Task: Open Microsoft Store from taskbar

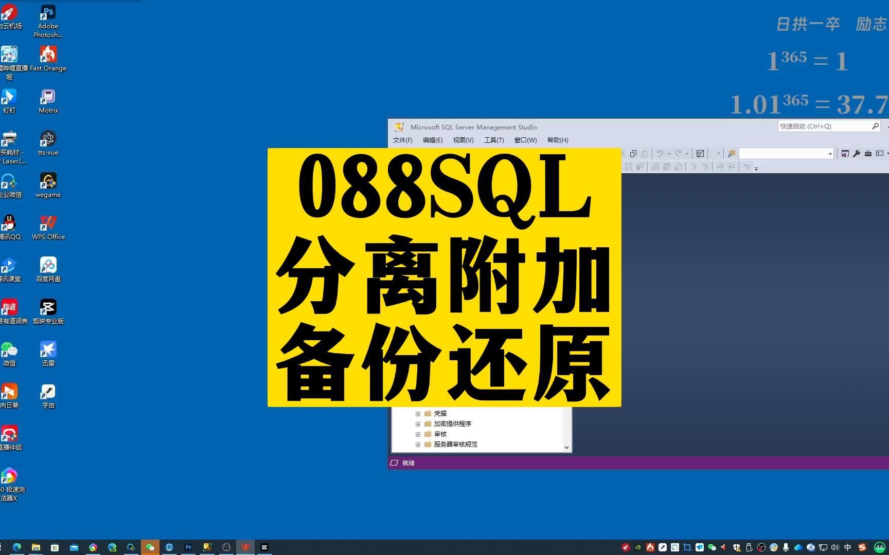Action: point(55,547)
